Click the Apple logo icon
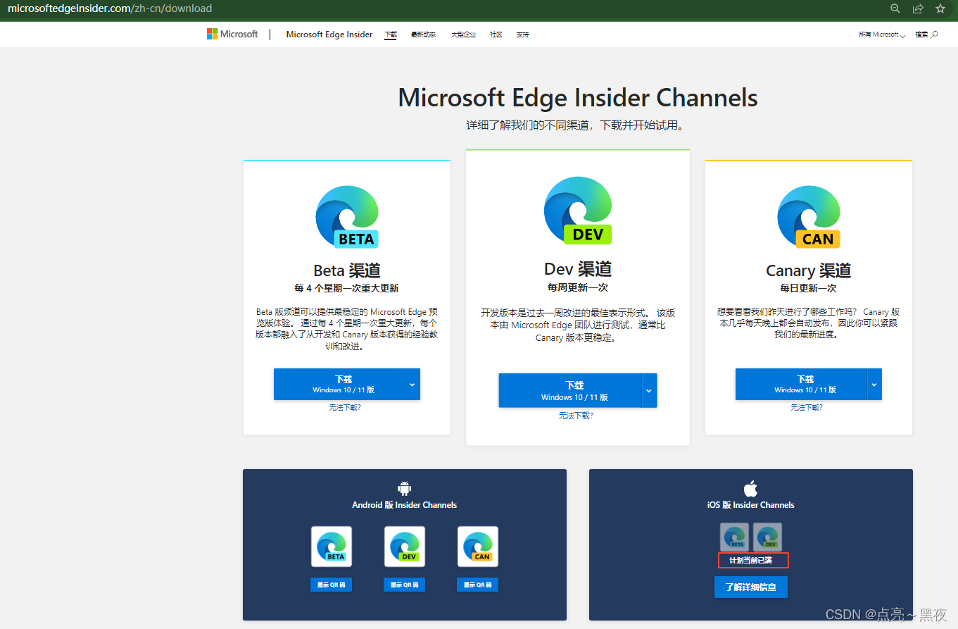Screen dimensions: 958x629 click(x=750, y=488)
